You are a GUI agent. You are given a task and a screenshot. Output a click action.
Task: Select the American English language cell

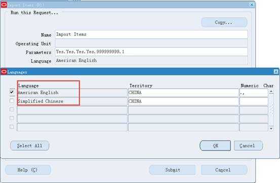tap(72, 93)
